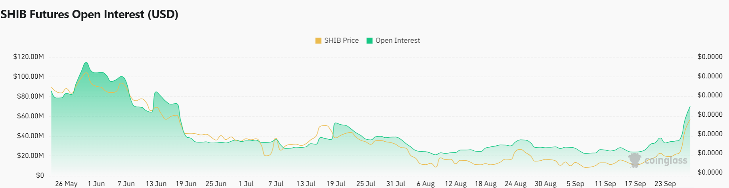The width and height of the screenshot is (729, 188).
Task: Select the 24 Aug date label
Action: (515, 184)
